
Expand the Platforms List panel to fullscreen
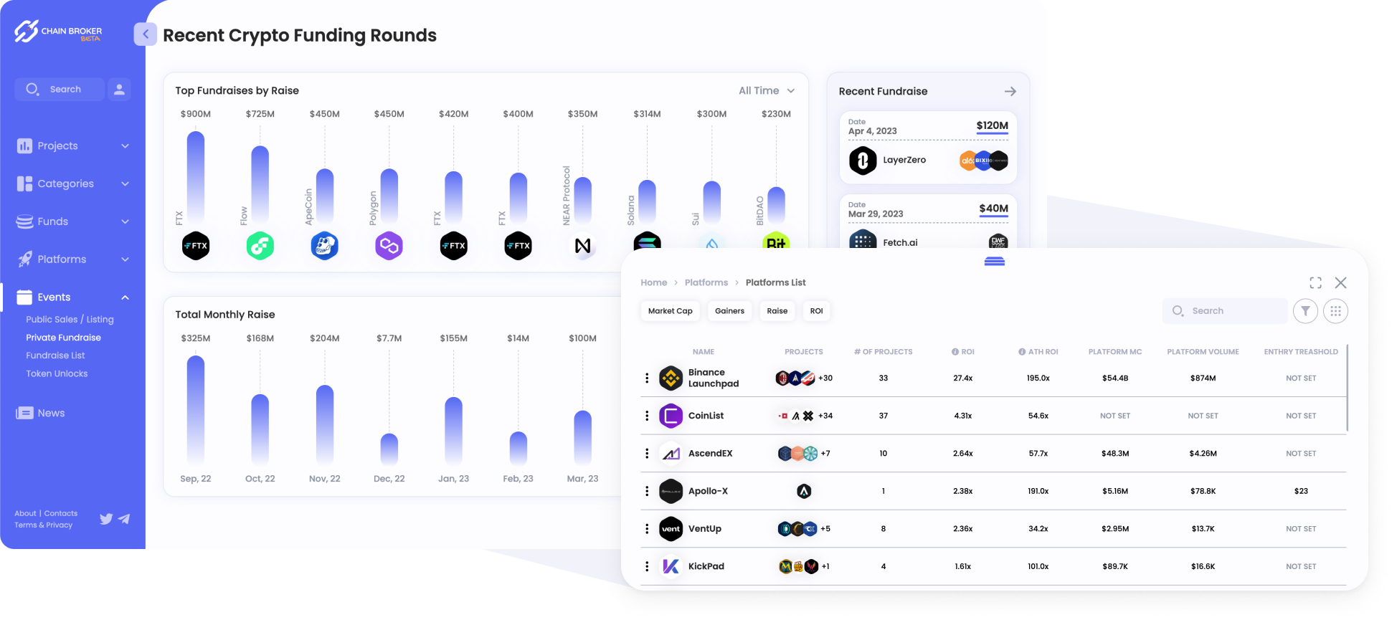[1315, 283]
